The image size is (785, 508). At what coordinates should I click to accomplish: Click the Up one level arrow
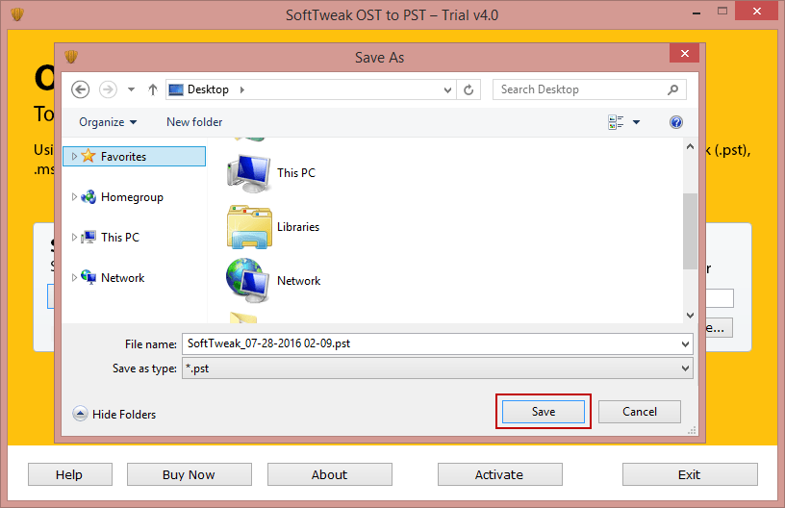tap(152, 89)
